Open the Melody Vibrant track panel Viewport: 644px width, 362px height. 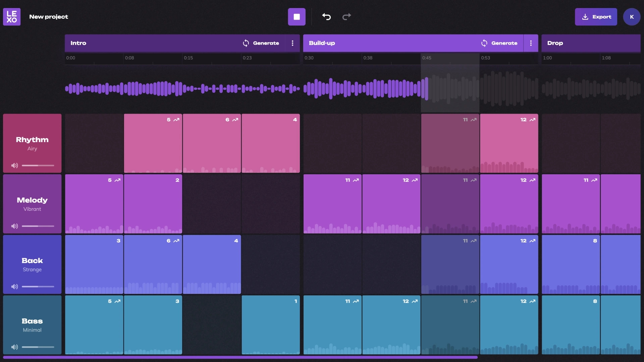[32, 203]
